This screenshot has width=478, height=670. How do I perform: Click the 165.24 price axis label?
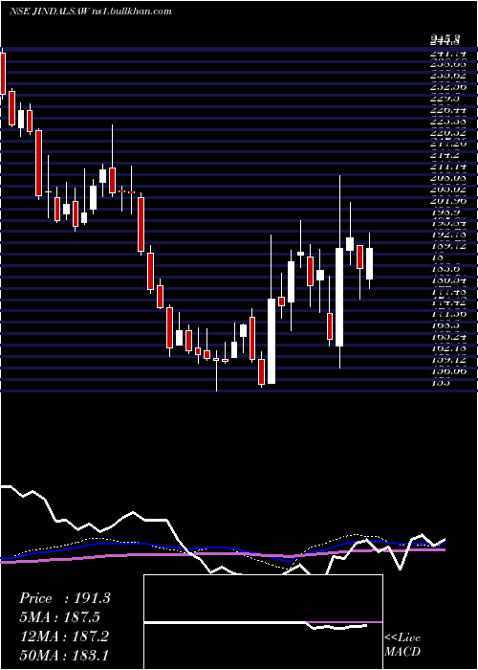(x=447, y=337)
